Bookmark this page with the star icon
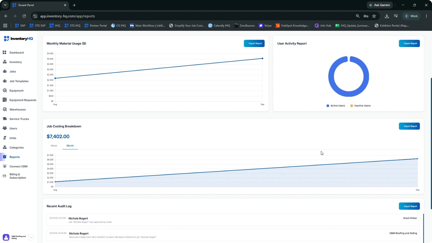The height and width of the screenshot is (243, 432). (x=374, y=16)
